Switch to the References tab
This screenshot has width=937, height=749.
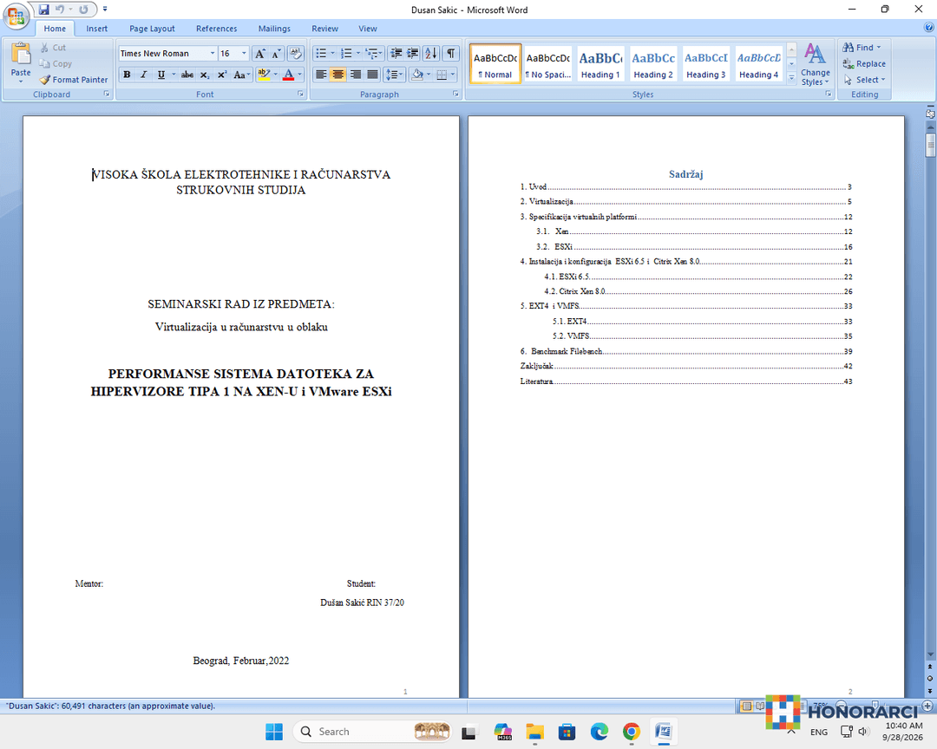click(216, 28)
